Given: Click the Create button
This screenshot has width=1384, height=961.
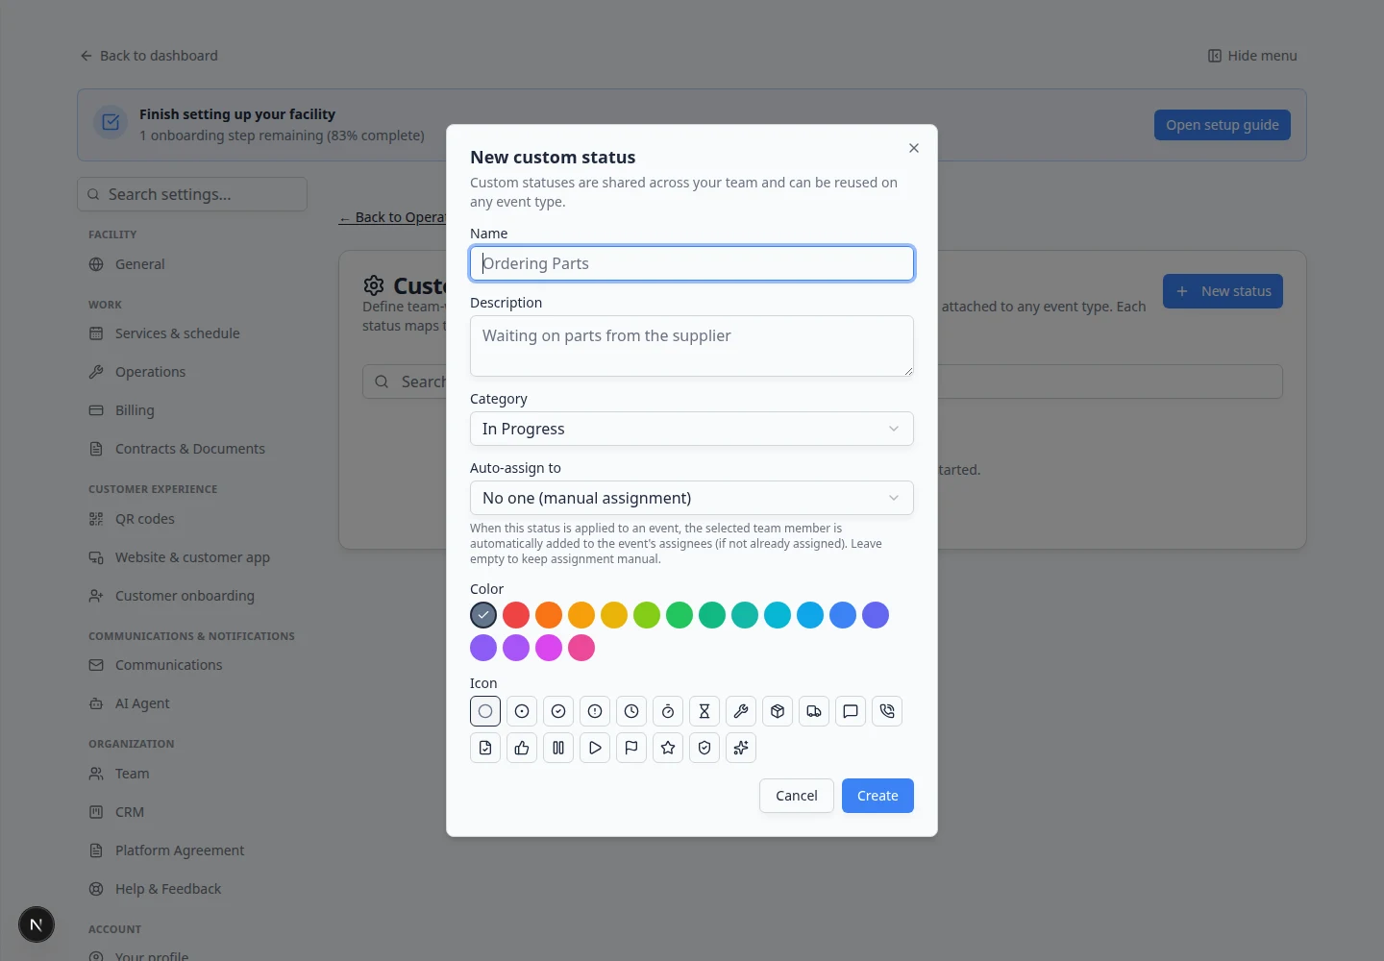Looking at the screenshot, I should tap(877, 796).
